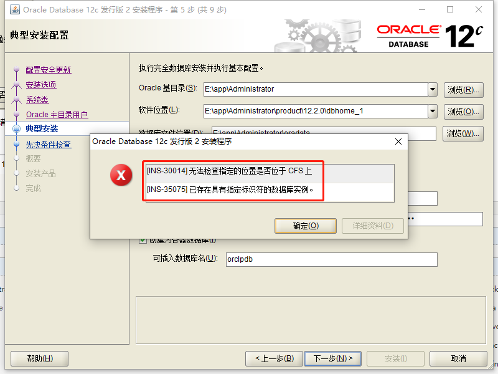
Task: Open the 配置安全更新 step link
Action: pos(49,70)
